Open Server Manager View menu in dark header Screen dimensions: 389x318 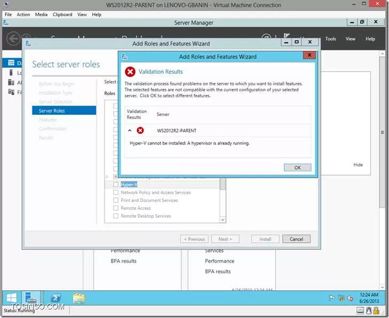[x=350, y=39]
